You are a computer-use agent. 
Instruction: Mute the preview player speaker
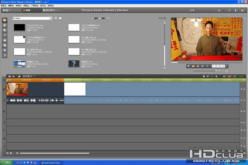point(219,71)
